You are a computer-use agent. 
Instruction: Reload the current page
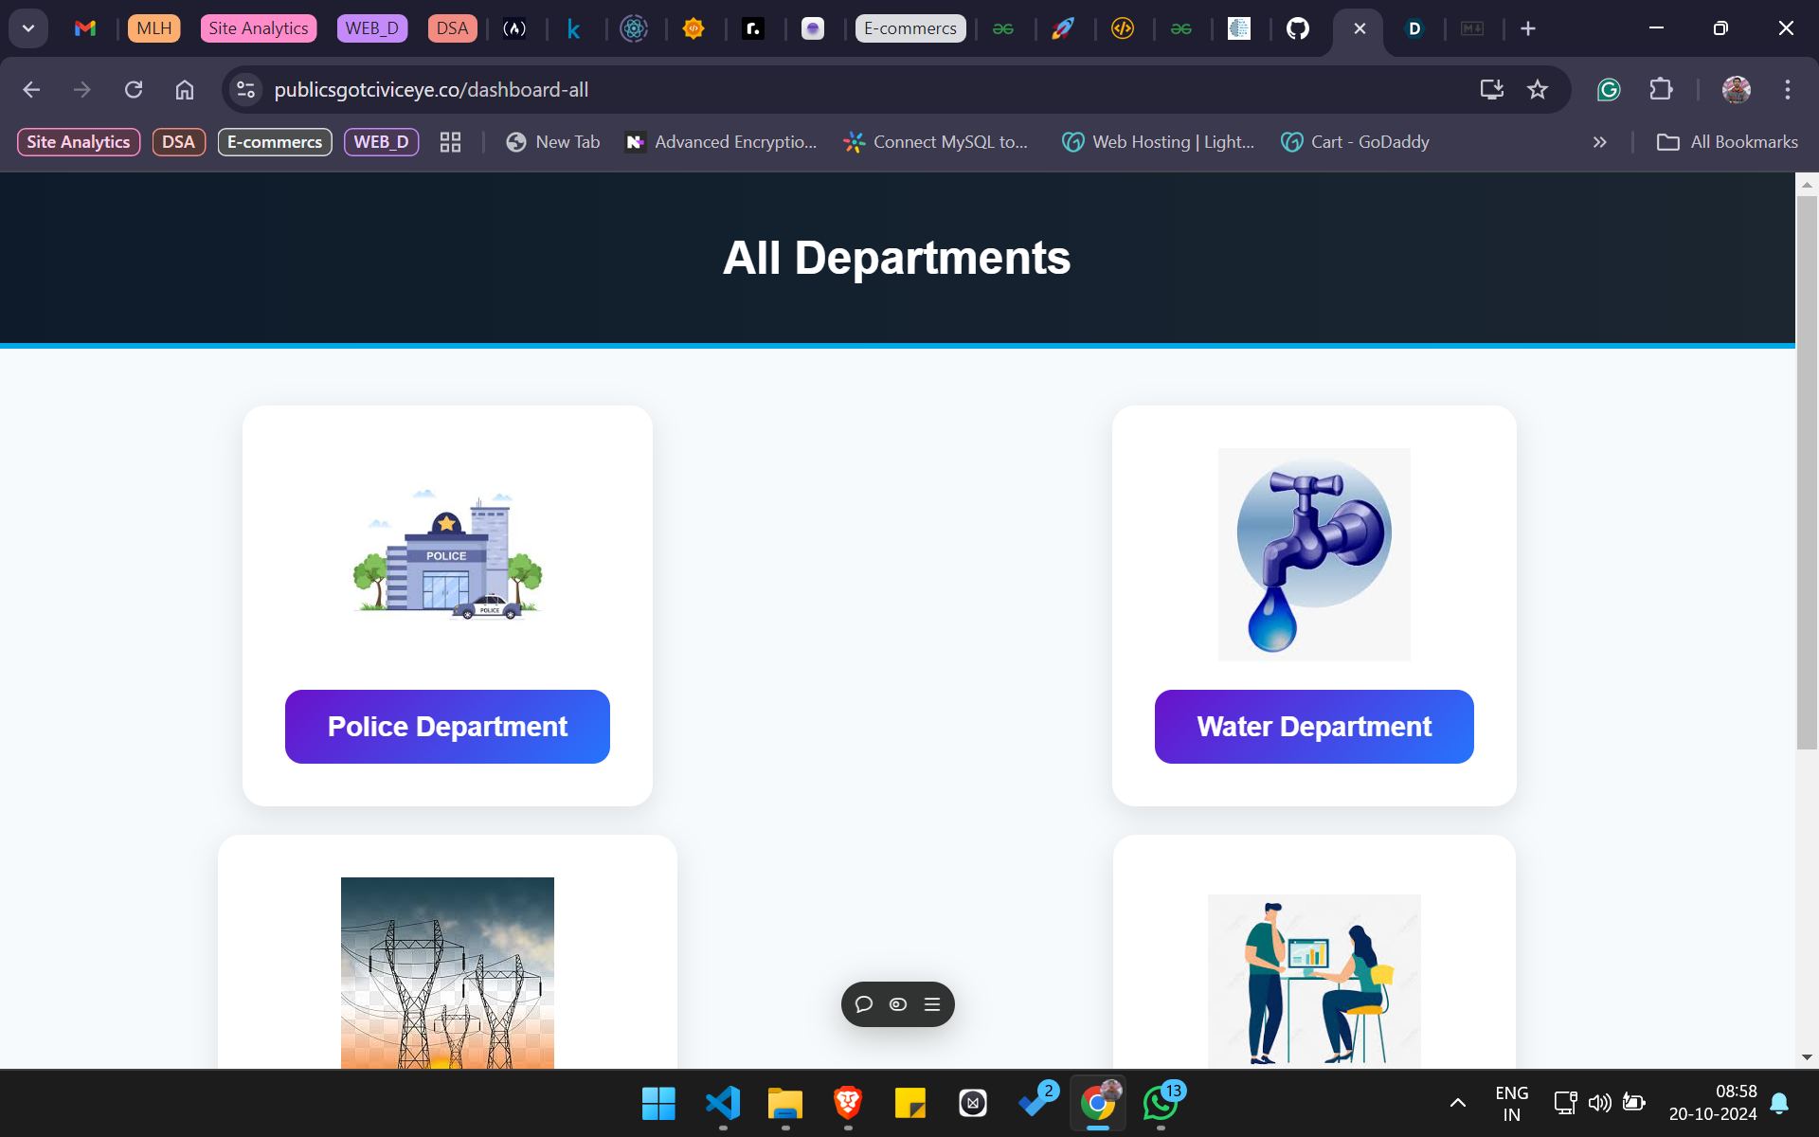134,90
